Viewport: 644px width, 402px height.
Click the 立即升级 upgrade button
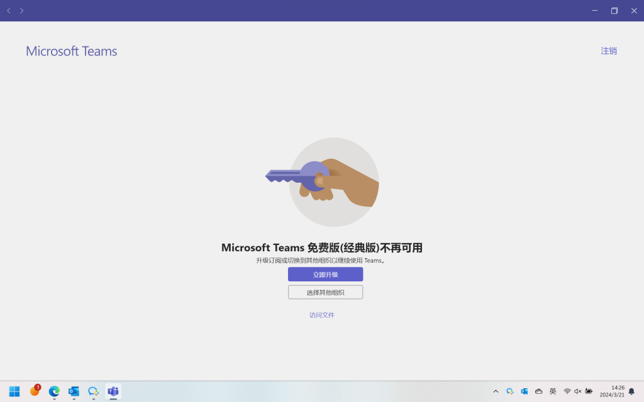coord(325,274)
